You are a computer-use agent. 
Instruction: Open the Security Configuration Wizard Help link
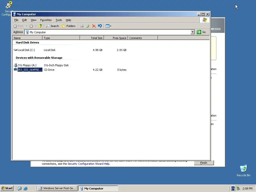click(x=89, y=164)
